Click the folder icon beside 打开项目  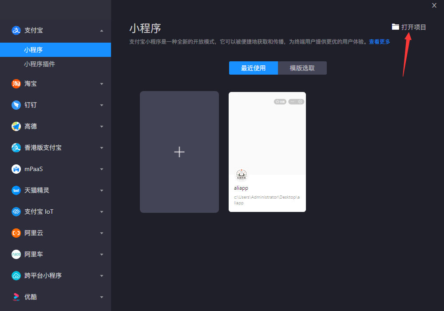pyautogui.click(x=395, y=27)
